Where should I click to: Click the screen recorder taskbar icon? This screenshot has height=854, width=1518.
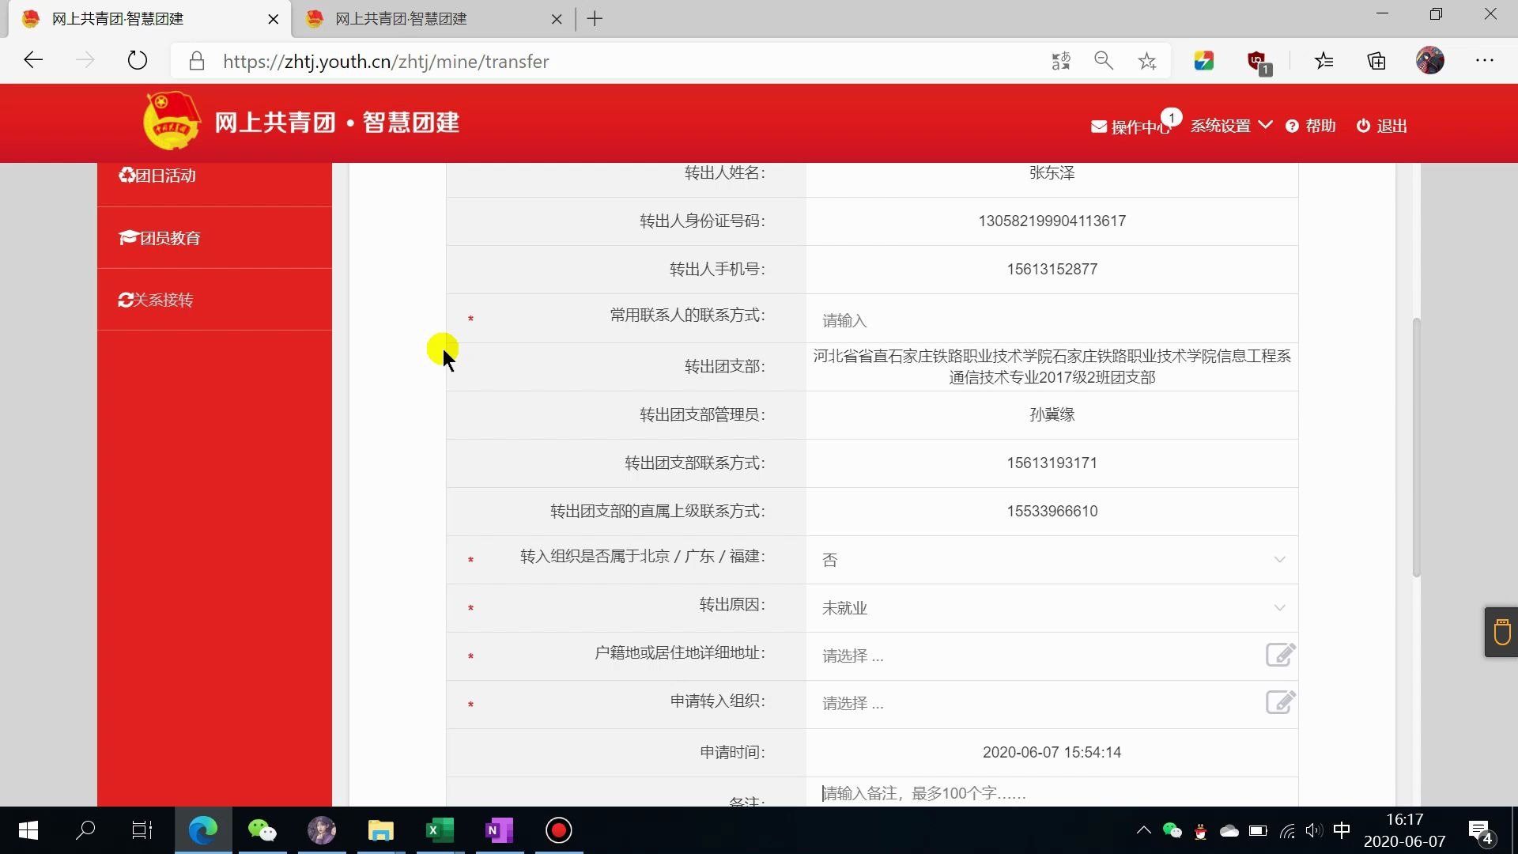[x=559, y=830]
